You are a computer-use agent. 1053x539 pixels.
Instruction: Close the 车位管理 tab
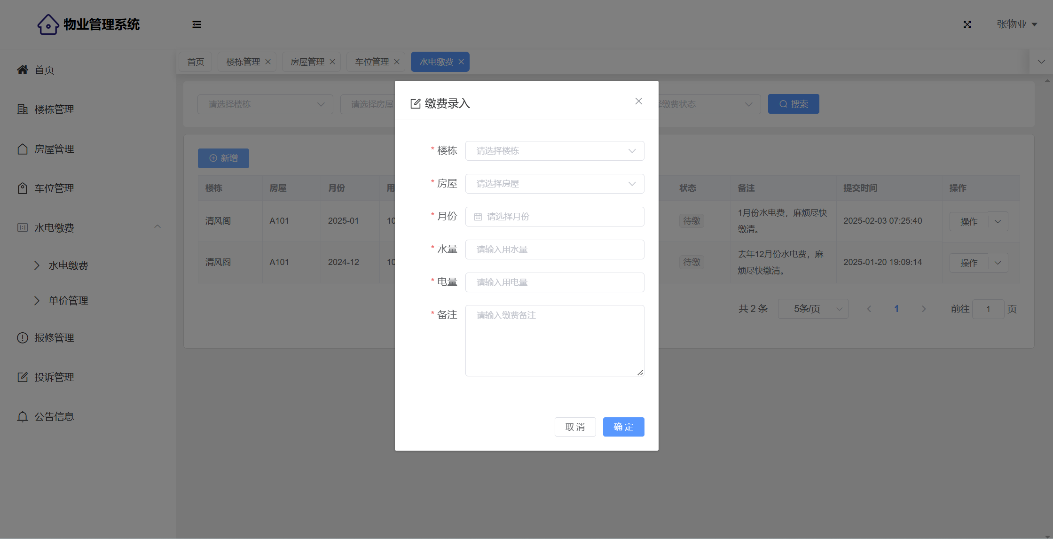pos(397,62)
